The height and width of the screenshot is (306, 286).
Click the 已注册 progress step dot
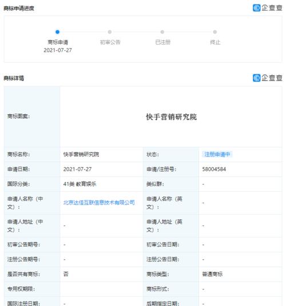point(162,32)
